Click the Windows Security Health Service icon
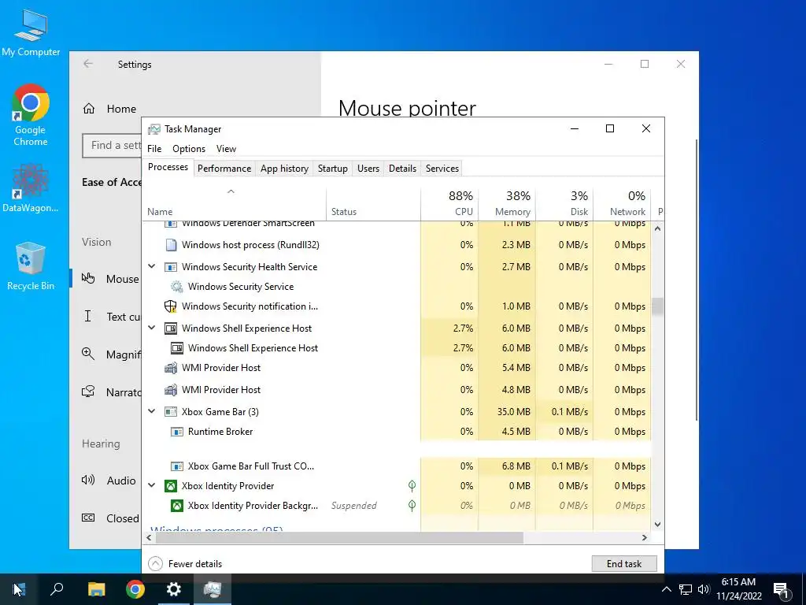 [x=171, y=267]
